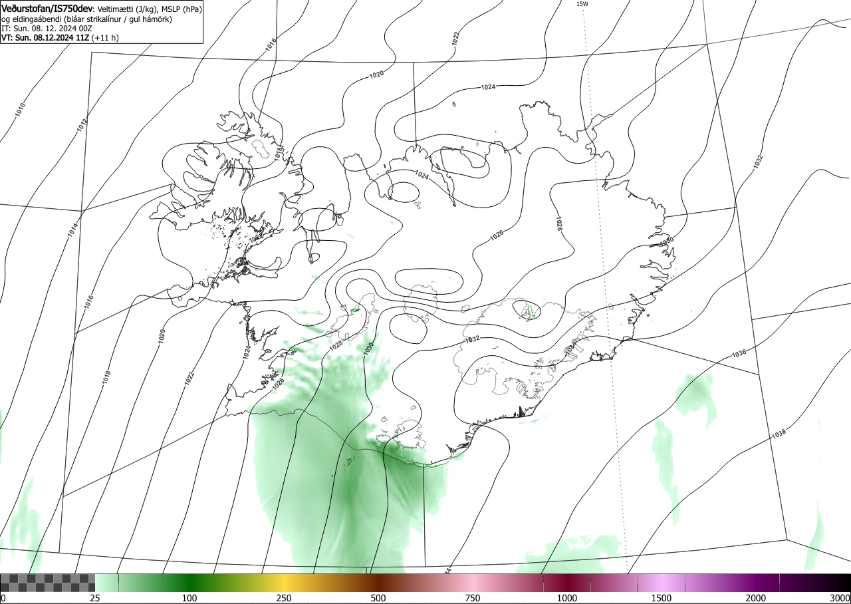The width and height of the screenshot is (851, 604).
Task: Pick the dark red colorbar segment above 1000
Action: pos(567,583)
